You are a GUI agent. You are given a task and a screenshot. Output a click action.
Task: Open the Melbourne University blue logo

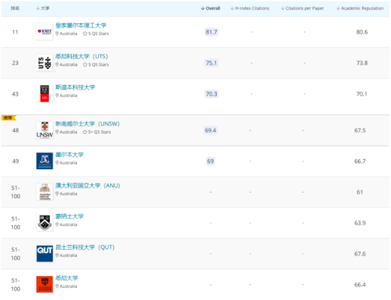44,161
